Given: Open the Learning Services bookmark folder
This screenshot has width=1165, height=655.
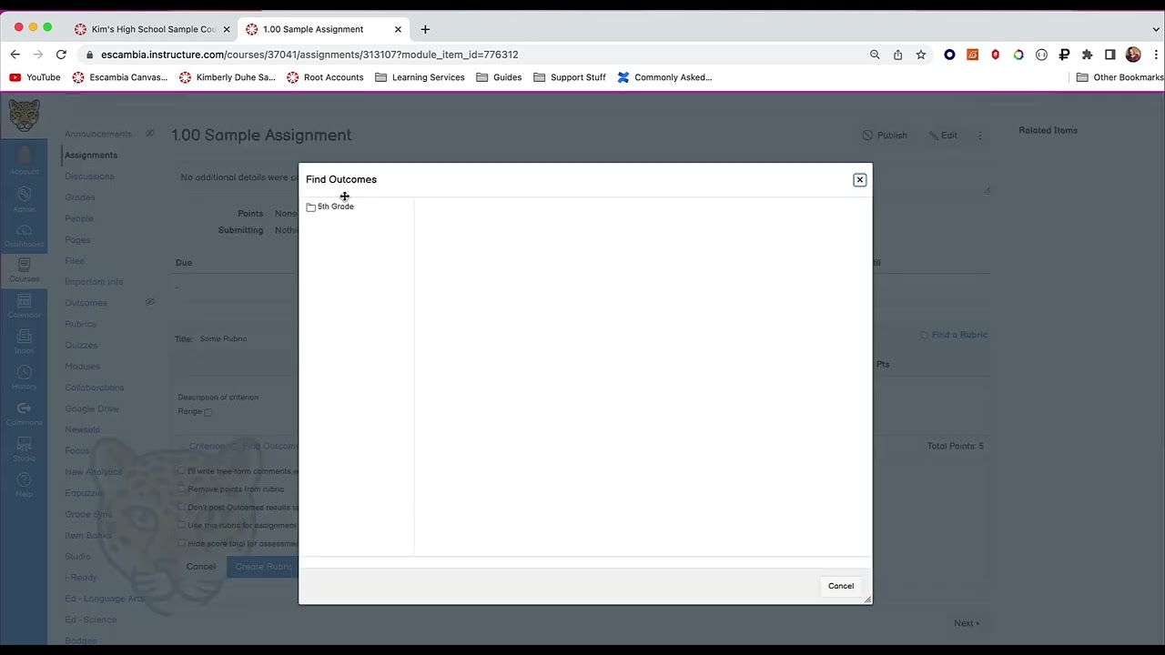Looking at the screenshot, I should point(420,77).
